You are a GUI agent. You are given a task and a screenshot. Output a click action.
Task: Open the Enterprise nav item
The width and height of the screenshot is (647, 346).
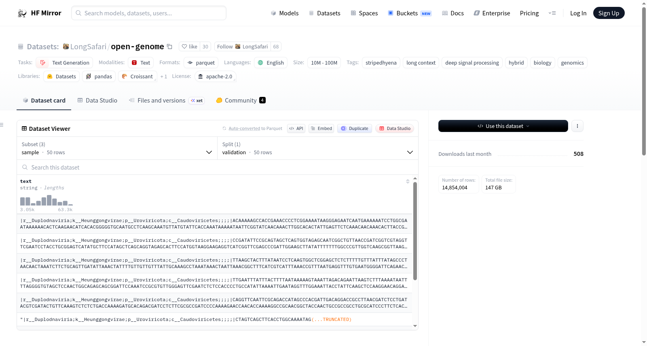492,13
